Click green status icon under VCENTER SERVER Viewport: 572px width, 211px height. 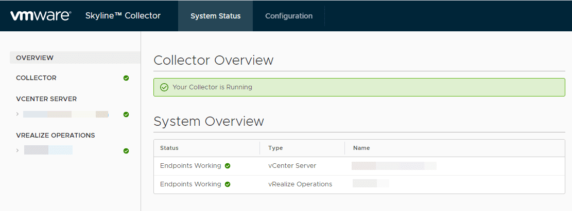coord(126,114)
